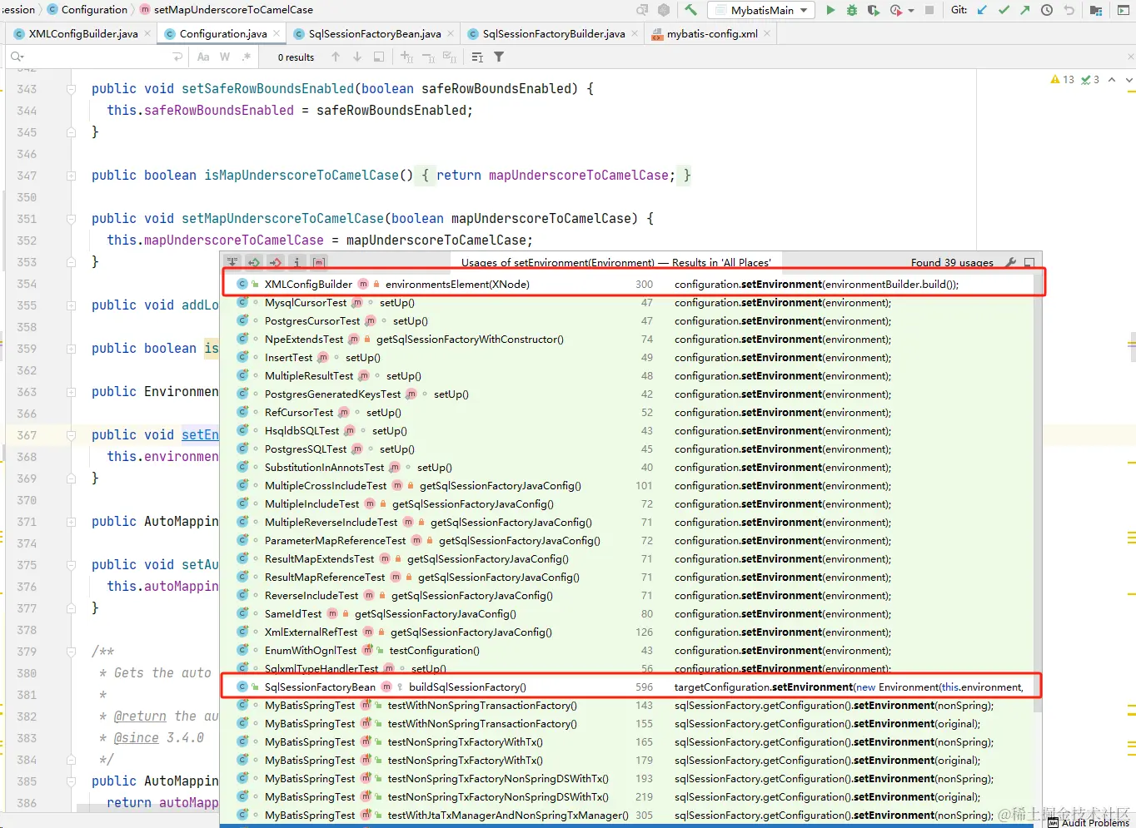Image resolution: width=1136 pixels, height=828 pixels.
Task: Switch to the mybatis-config.xml tab
Action: click(712, 33)
